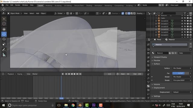Toggle Circle021 viewport monitor icon

188,35
